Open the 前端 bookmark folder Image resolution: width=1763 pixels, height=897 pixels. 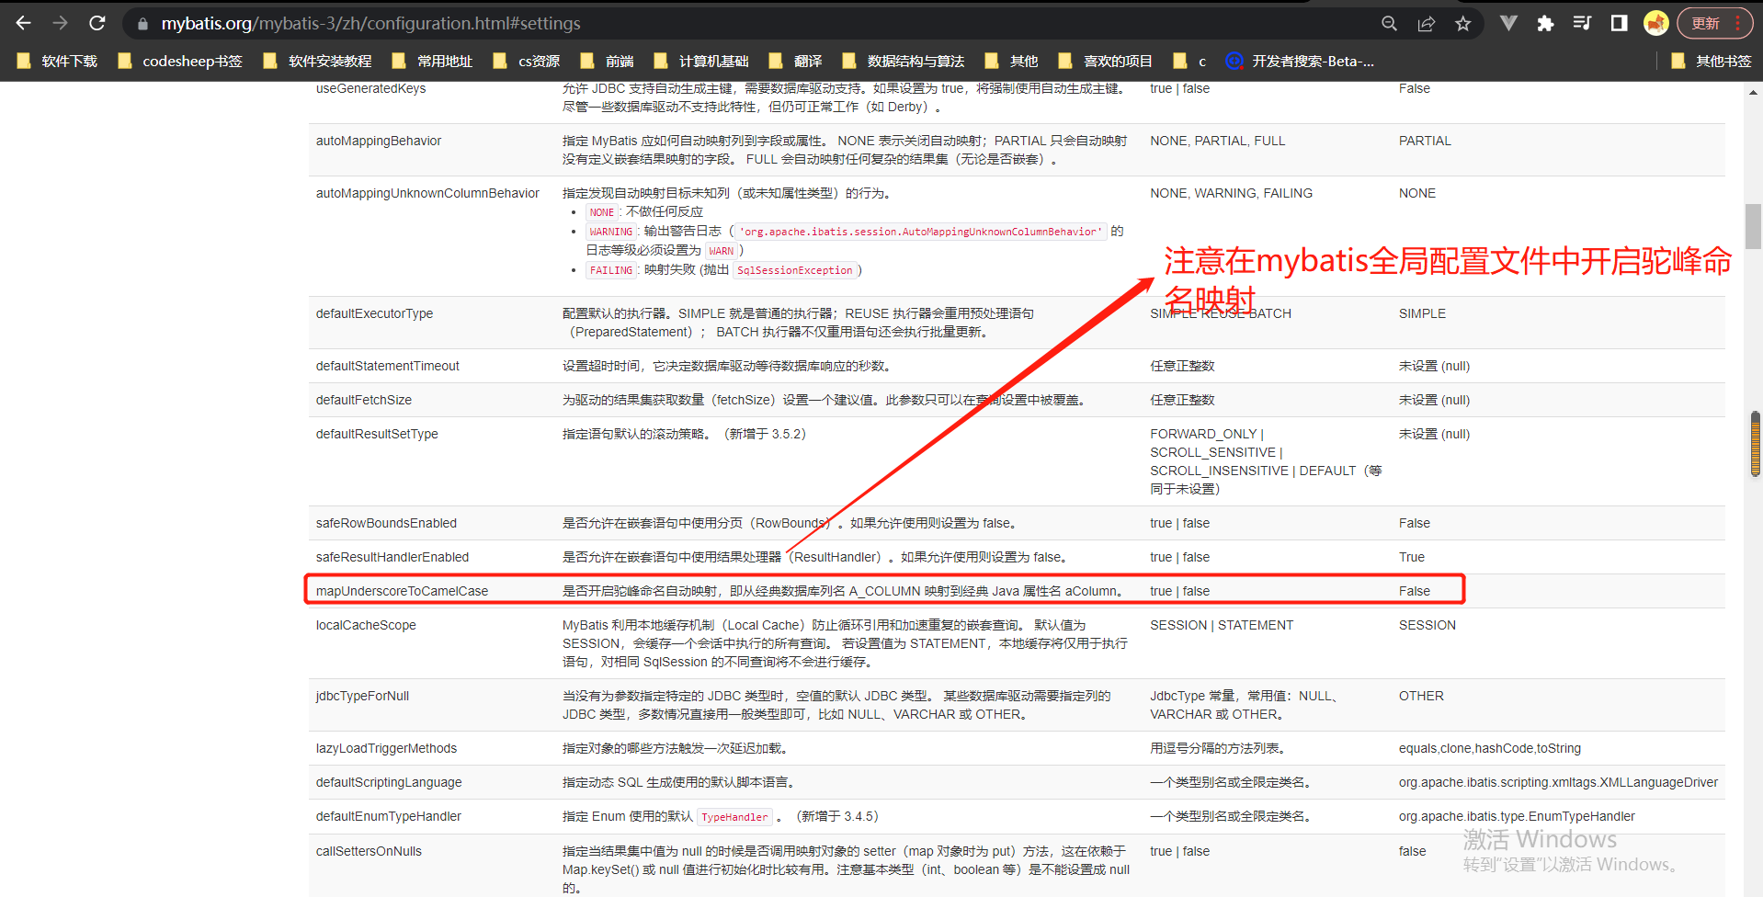coord(608,61)
